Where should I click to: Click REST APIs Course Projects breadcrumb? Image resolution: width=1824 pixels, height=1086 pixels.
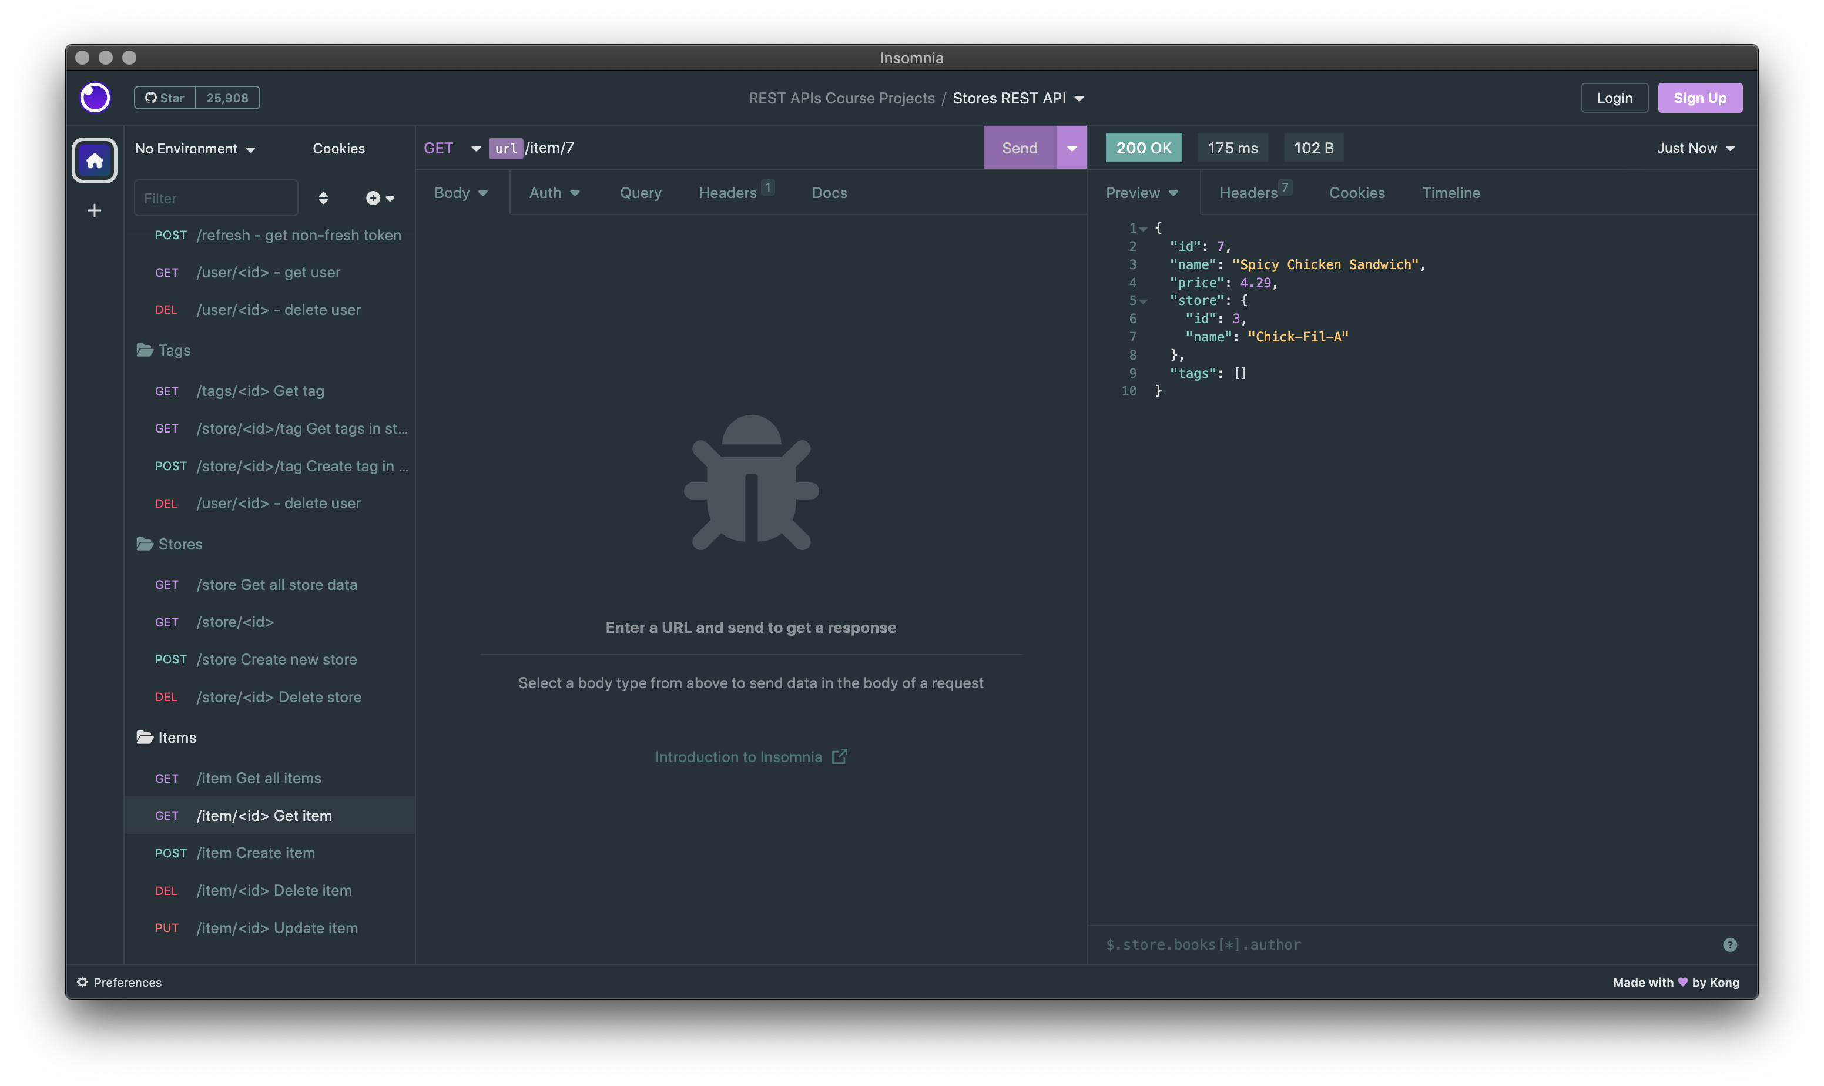[x=841, y=98]
